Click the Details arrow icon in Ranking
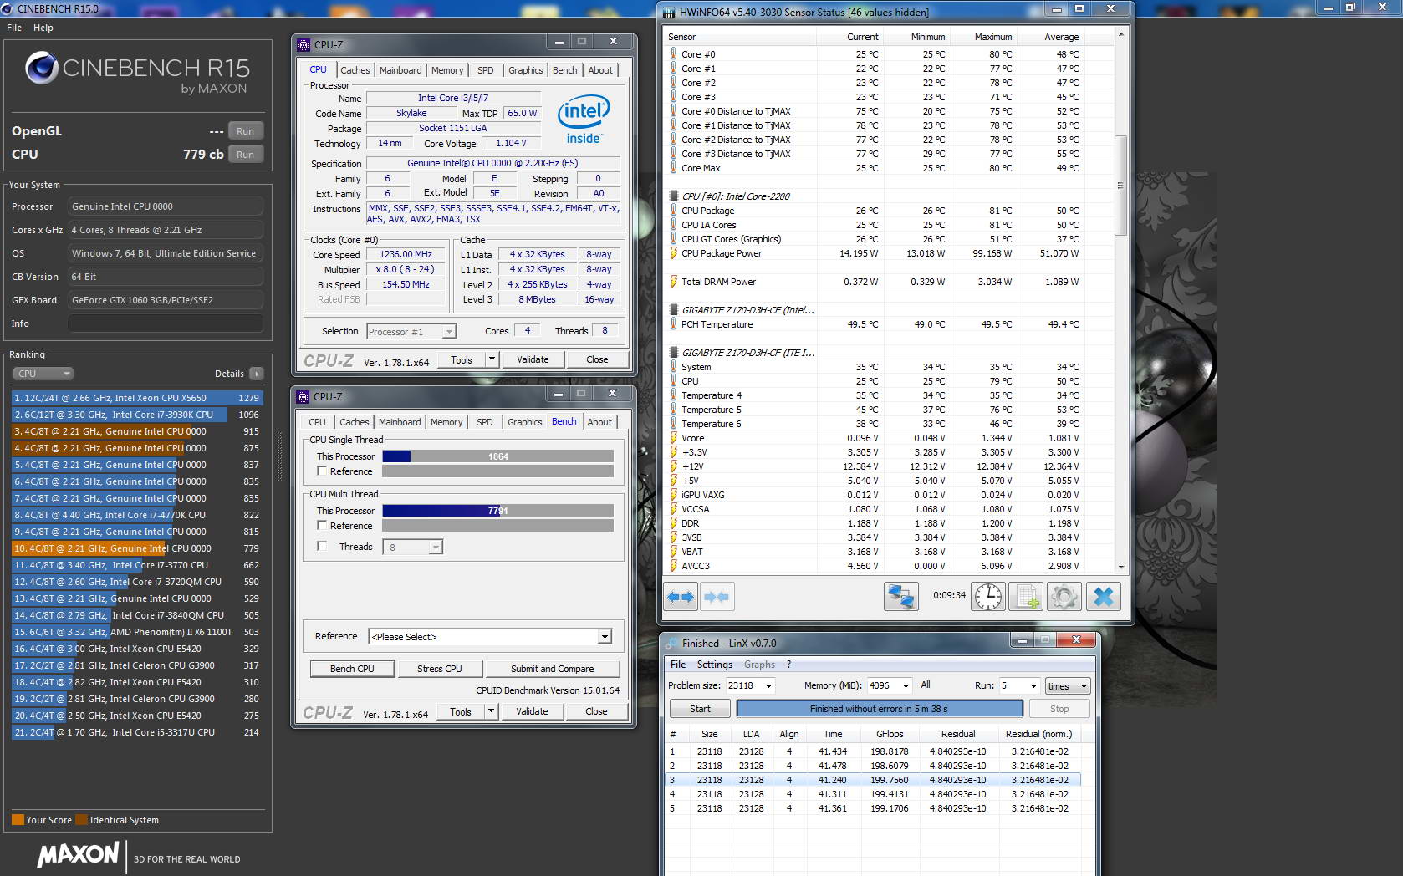 coord(256,374)
